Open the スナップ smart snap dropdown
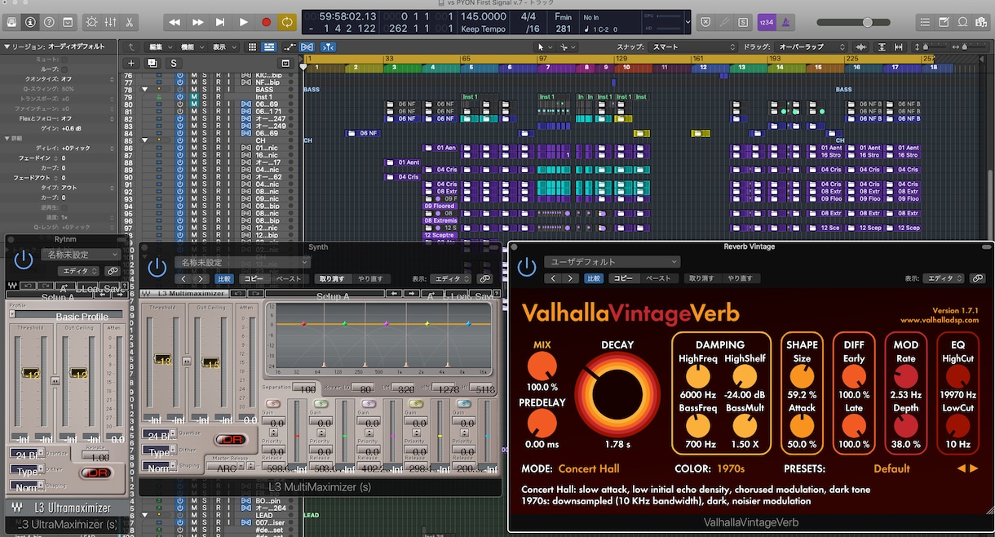 click(693, 47)
